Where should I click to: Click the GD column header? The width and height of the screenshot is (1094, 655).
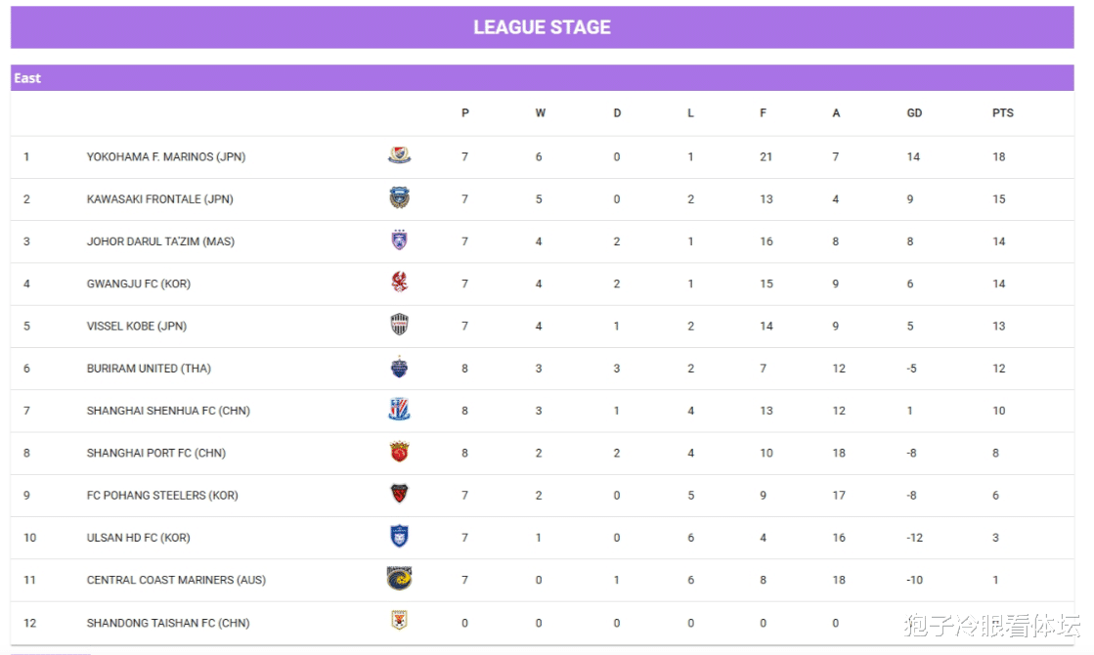(914, 113)
